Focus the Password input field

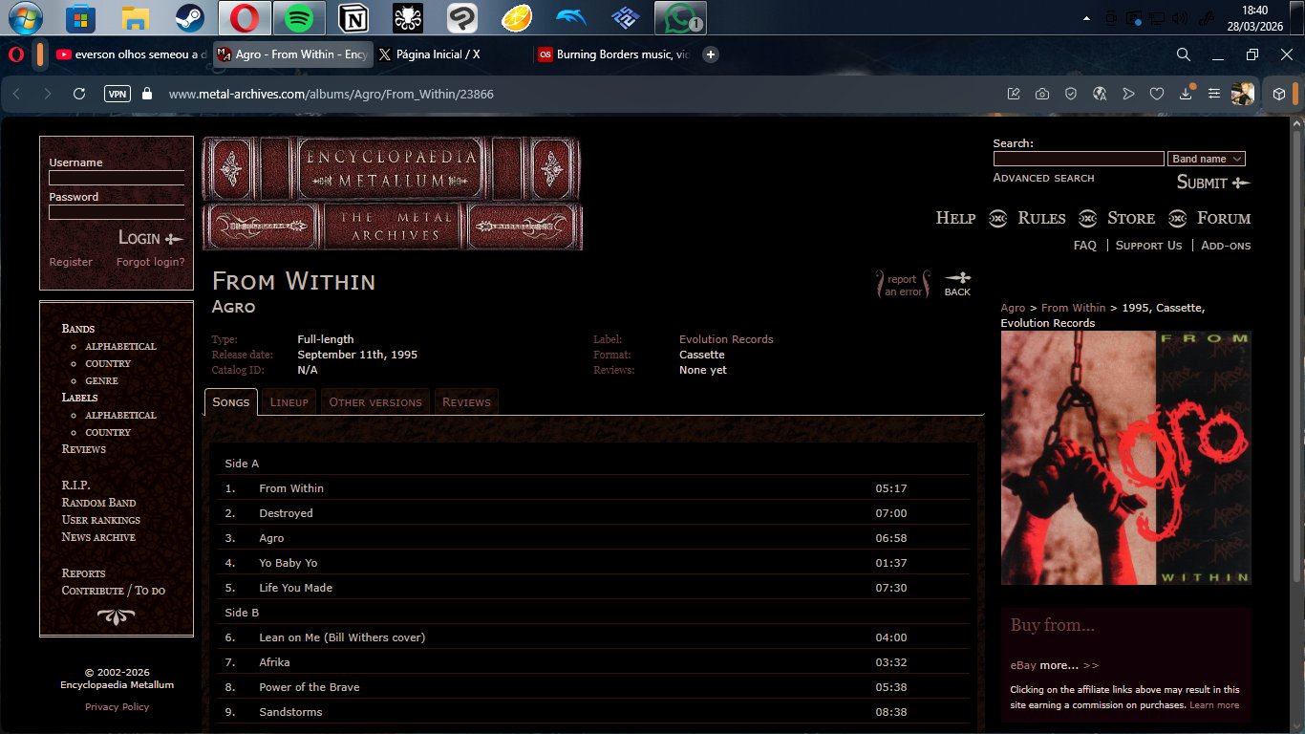tap(117, 212)
